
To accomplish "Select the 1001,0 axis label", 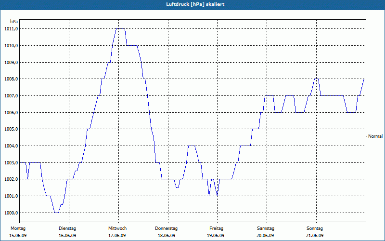I will tap(11, 196).
